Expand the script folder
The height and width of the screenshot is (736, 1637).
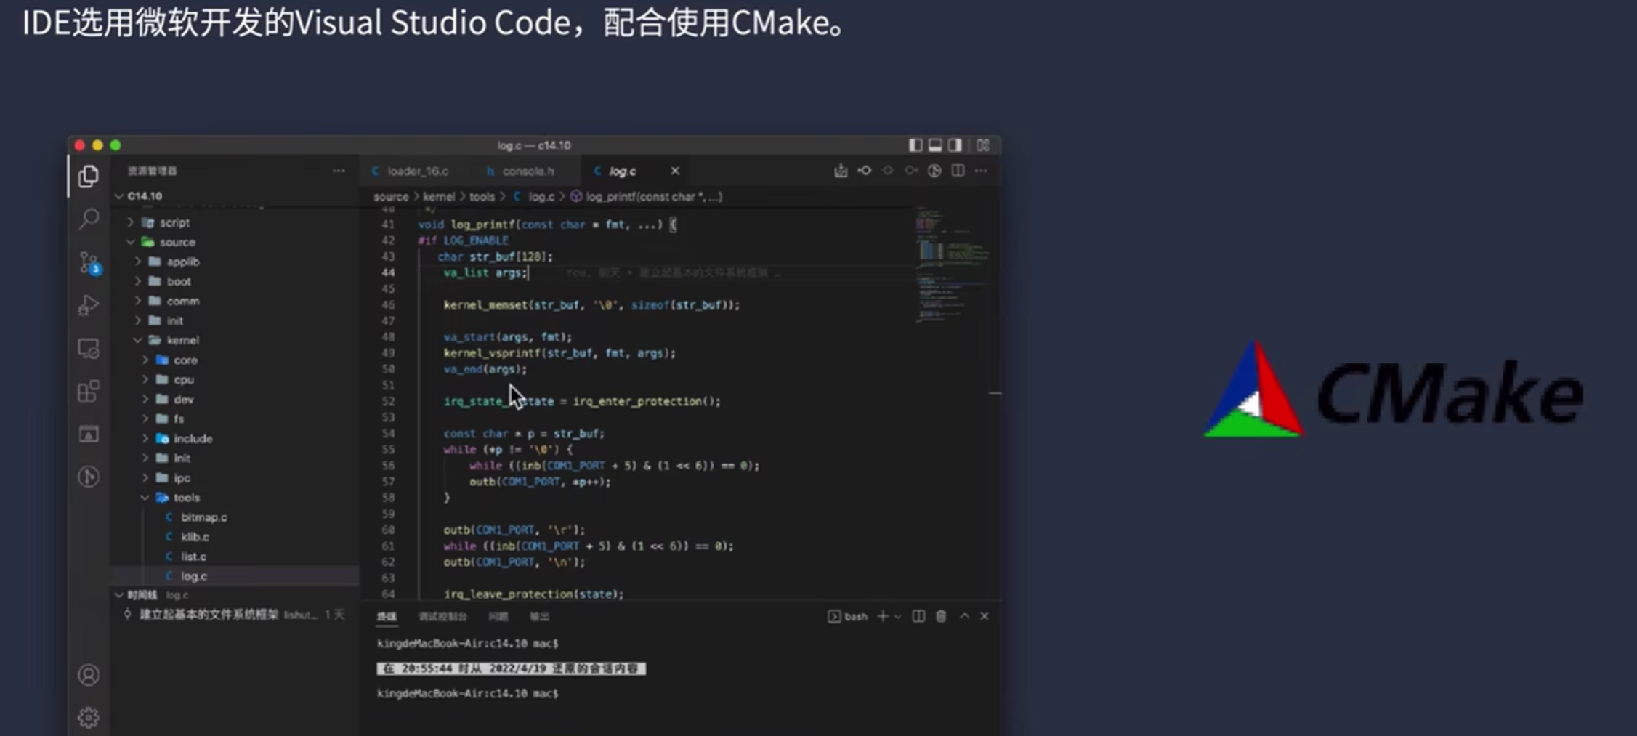tap(131, 222)
